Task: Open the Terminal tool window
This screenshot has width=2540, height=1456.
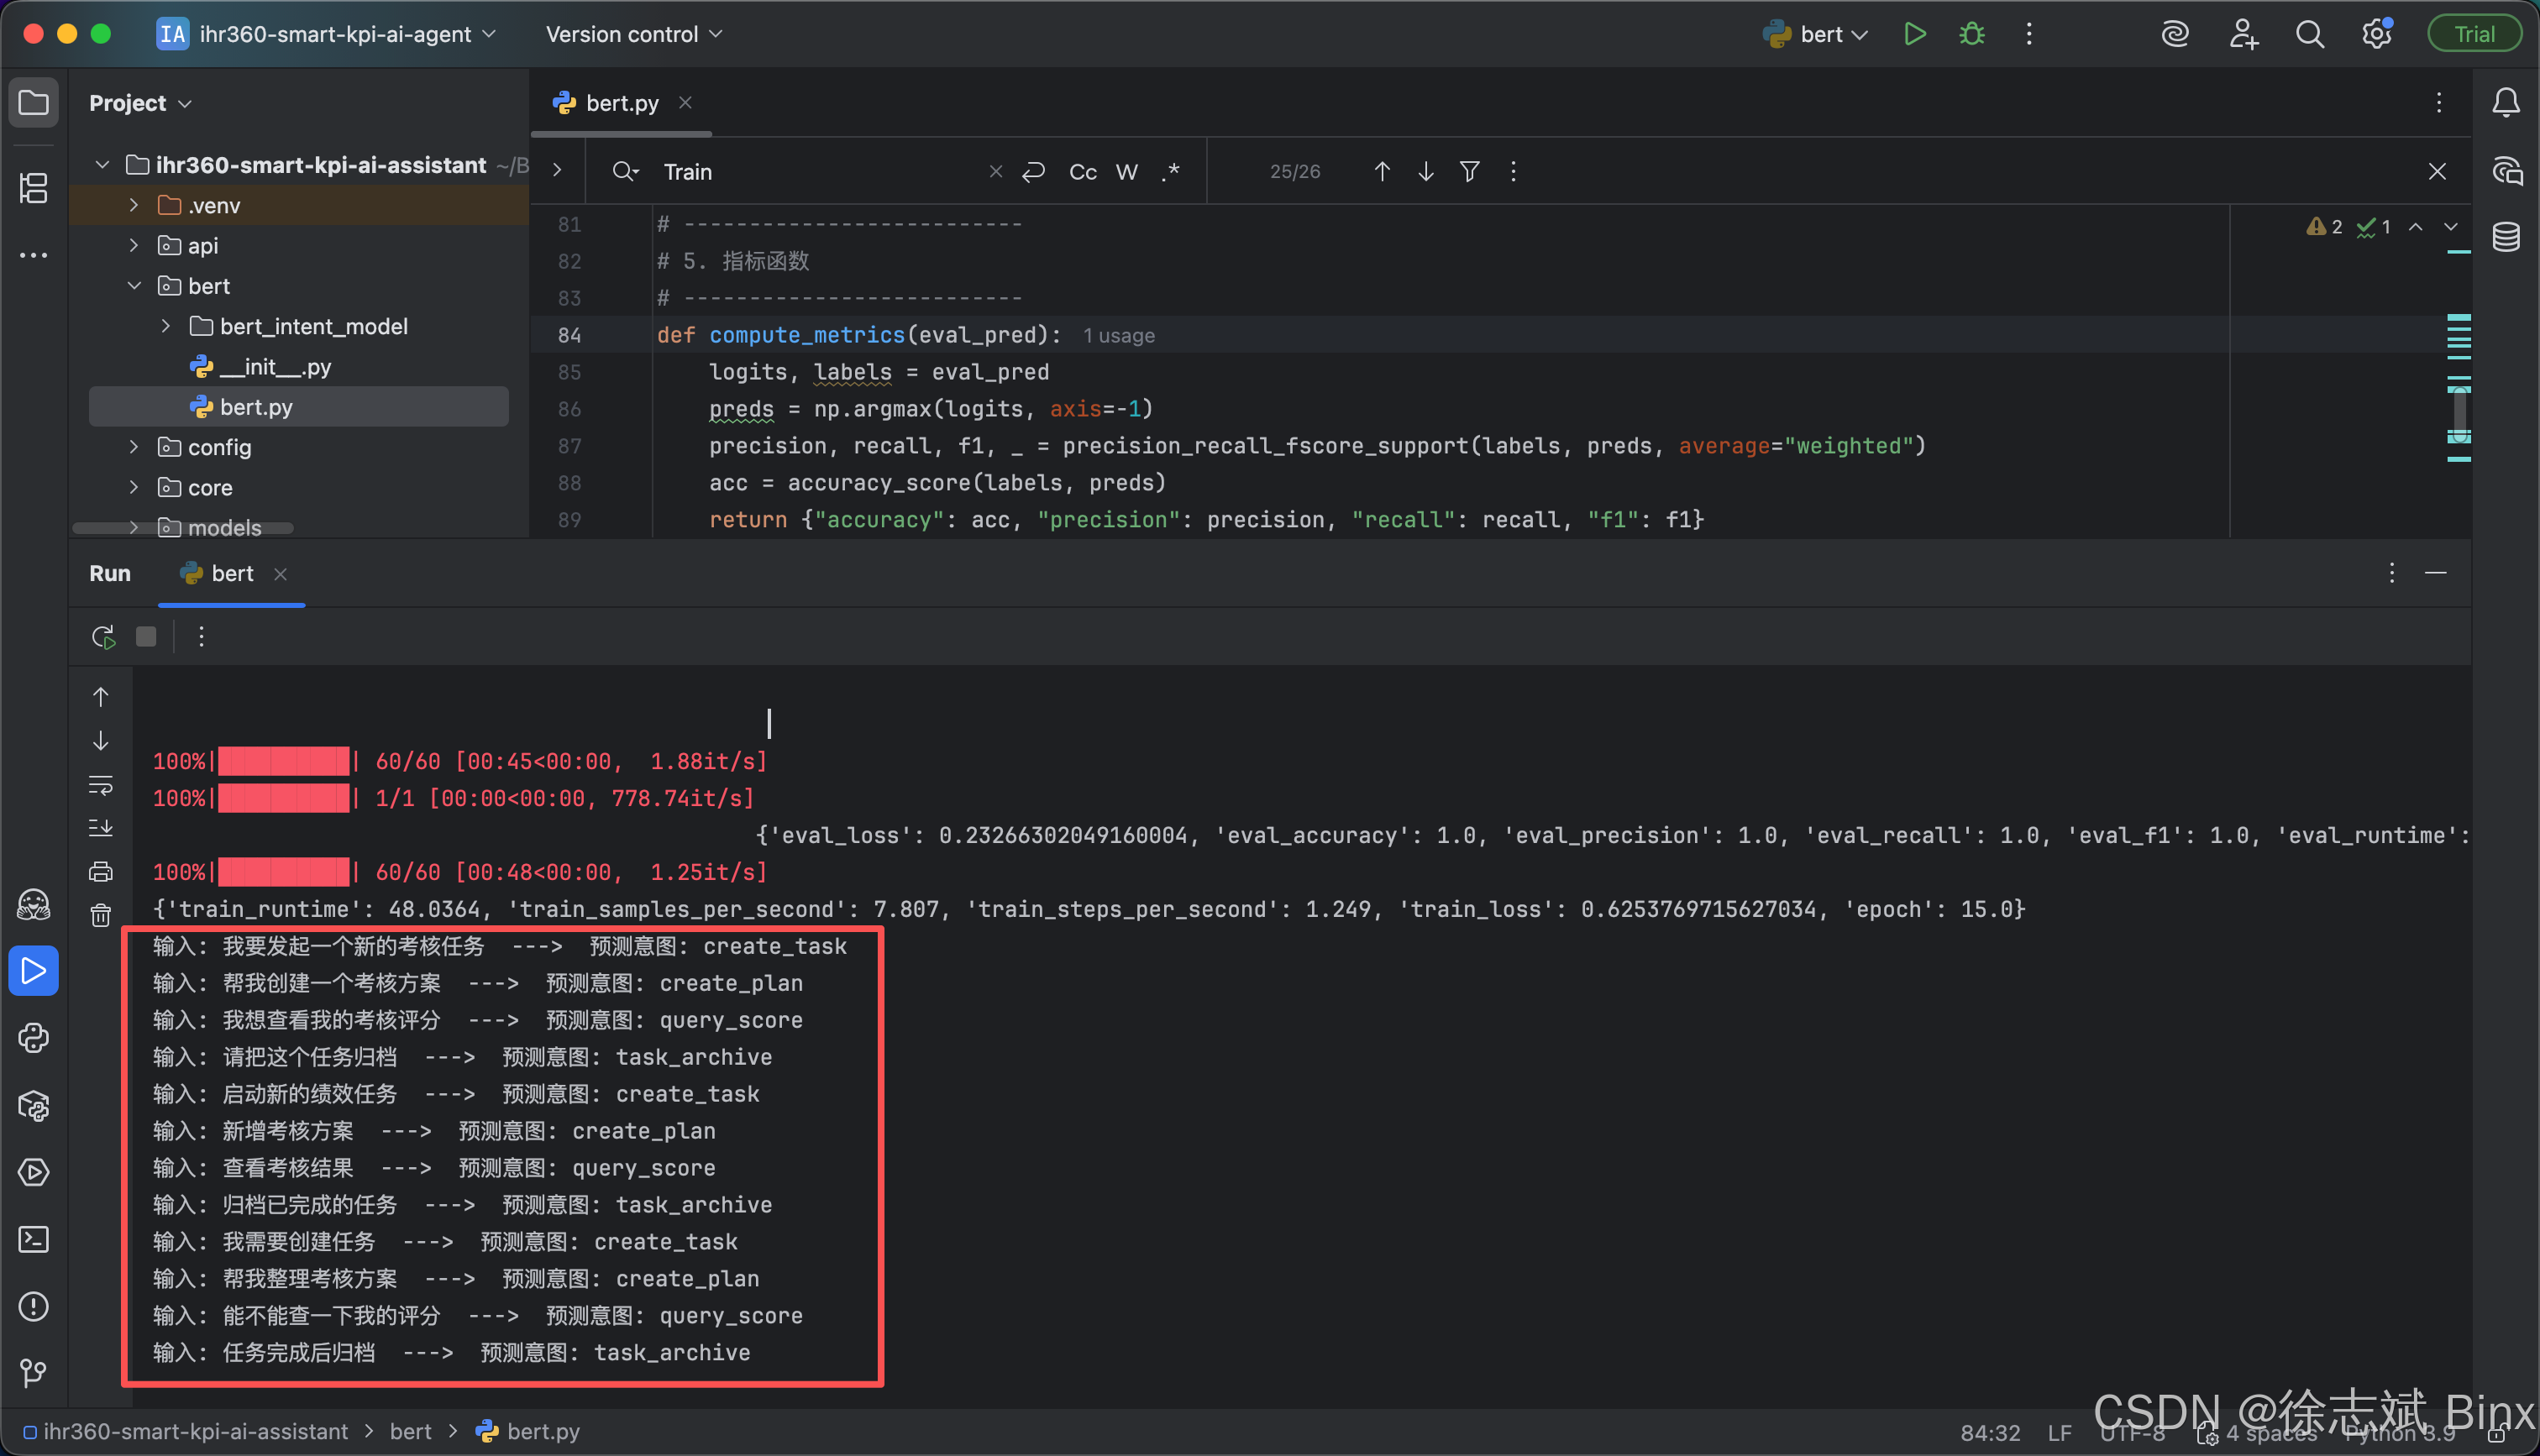Action: [33, 1240]
